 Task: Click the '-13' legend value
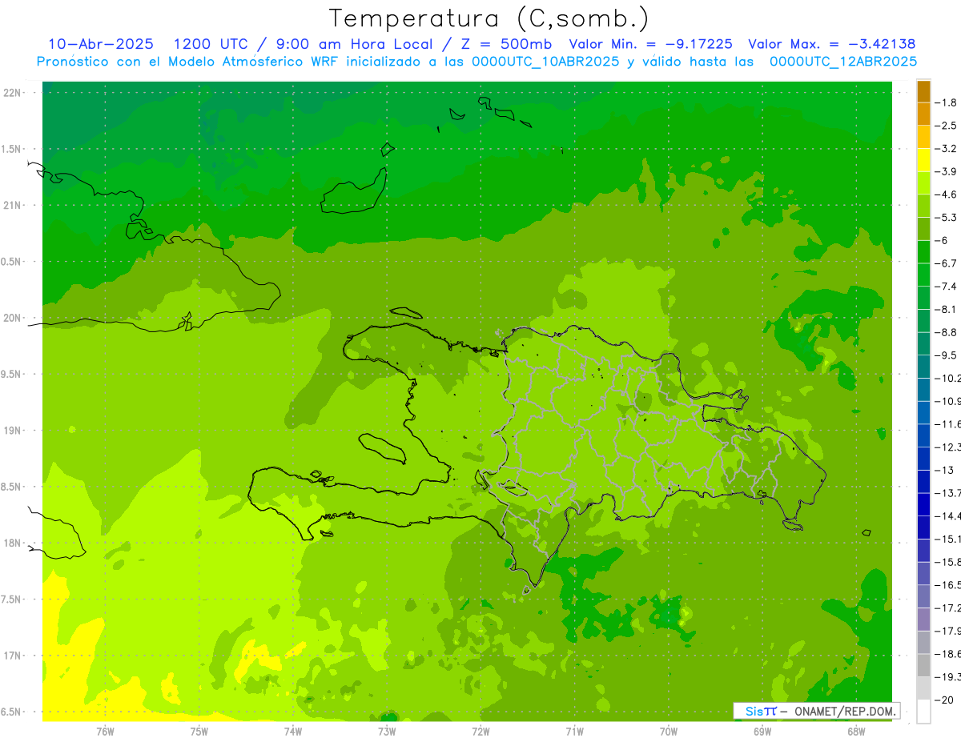pyautogui.click(x=945, y=471)
